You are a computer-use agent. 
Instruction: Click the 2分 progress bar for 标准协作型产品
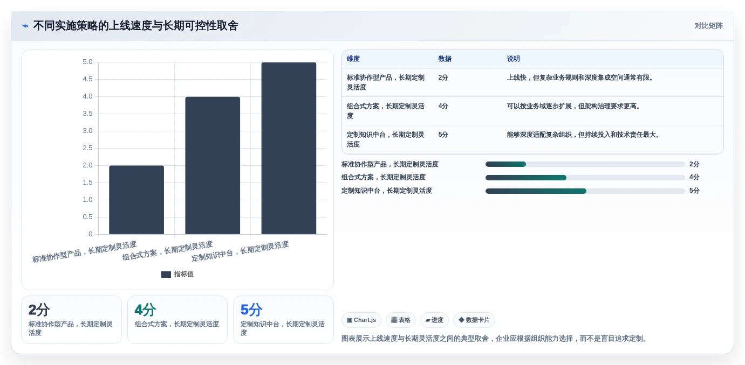click(x=585, y=164)
